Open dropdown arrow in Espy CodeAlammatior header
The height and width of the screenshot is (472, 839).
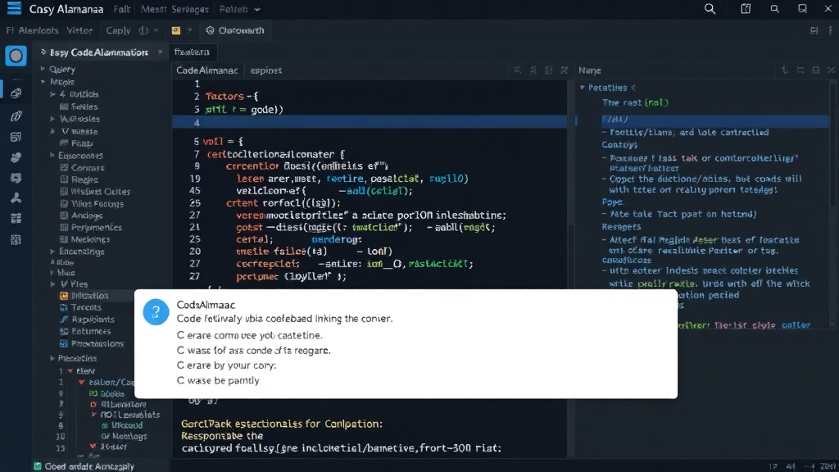160,52
